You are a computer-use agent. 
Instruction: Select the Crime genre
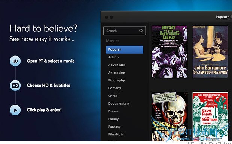click(x=113, y=96)
